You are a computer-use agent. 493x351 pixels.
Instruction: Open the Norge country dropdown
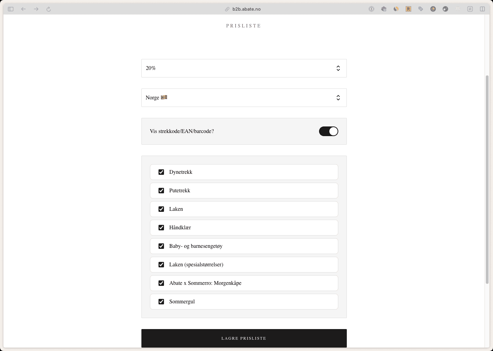244,98
